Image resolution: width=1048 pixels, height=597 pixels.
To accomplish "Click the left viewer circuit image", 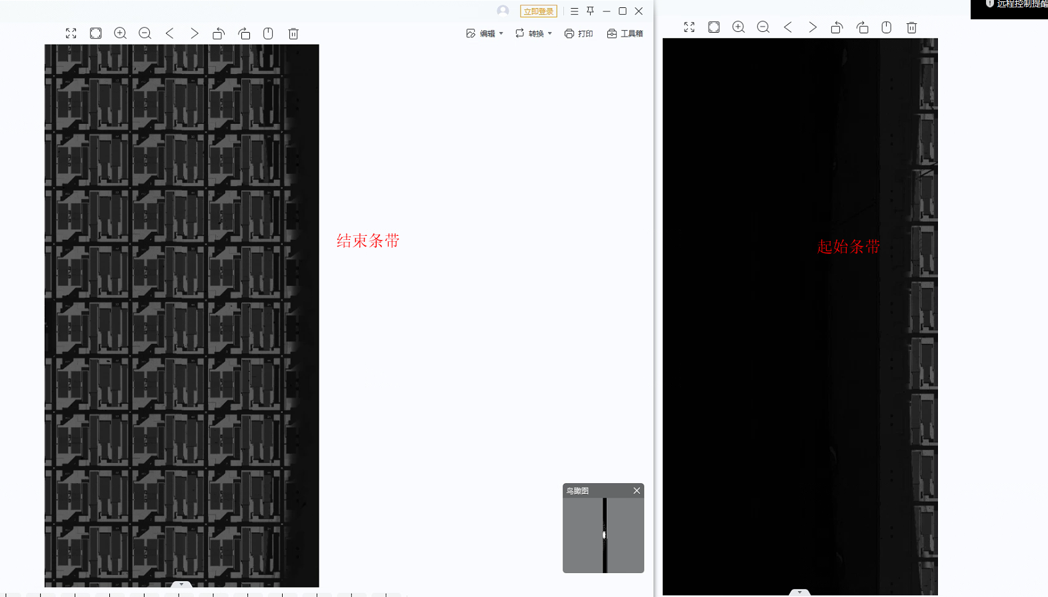I will point(182,315).
